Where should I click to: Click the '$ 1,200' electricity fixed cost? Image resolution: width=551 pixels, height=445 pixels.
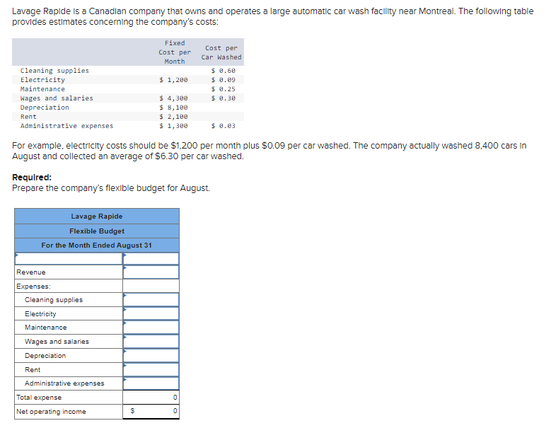click(173, 80)
